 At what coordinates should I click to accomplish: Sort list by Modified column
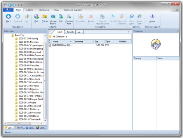(125, 42)
